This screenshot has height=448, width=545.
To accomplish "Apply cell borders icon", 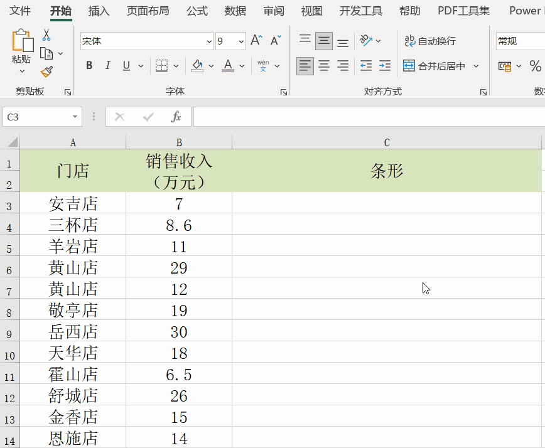I will [161, 66].
